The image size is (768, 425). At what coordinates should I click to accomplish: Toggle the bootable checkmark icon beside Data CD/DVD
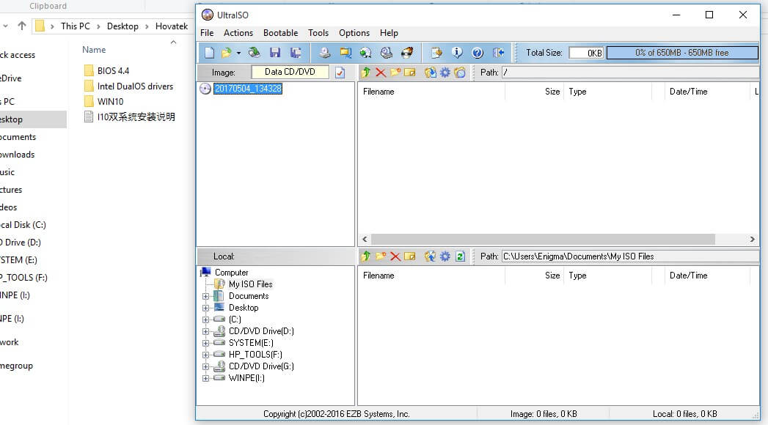(x=340, y=73)
